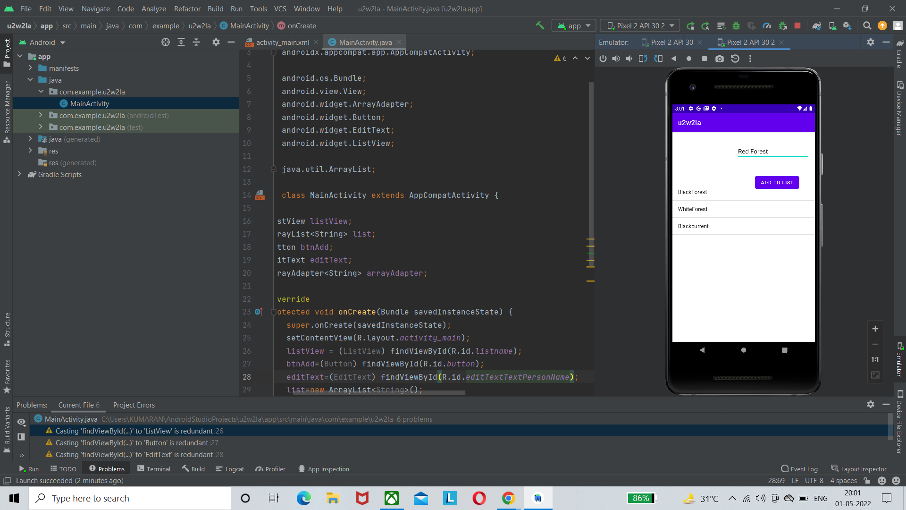This screenshot has height=510, width=906.
Task: Open the Logcat tool window
Action: click(230, 468)
